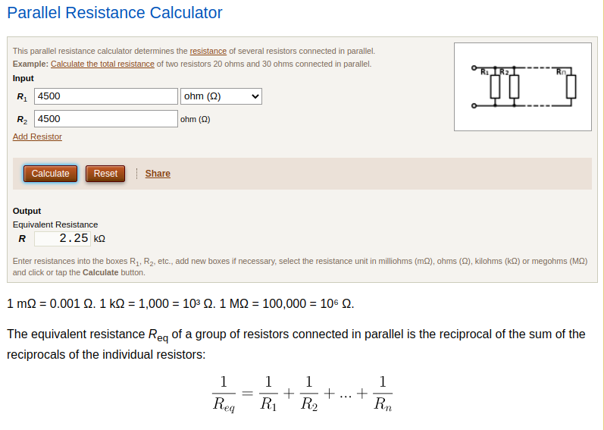The image size is (604, 430).
Task: Click the Parallel Resistance Calculator page title
Action: (x=114, y=13)
